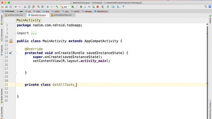Click the Search Everywhere magnifier icon
Viewport: 212px width, 119px height.
(206, 7)
